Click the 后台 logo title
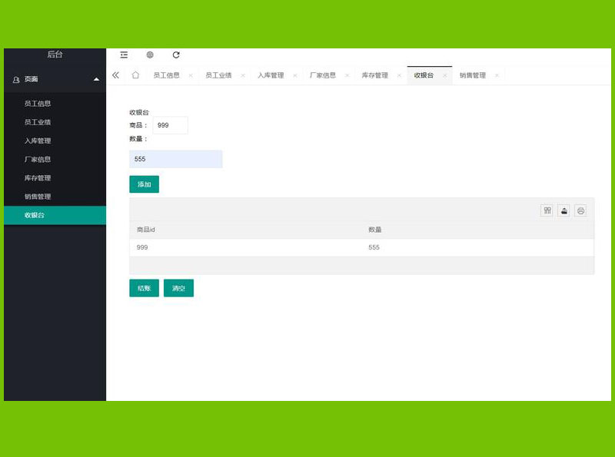Viewport: 615px width, 457px height. tap(55, 55)
